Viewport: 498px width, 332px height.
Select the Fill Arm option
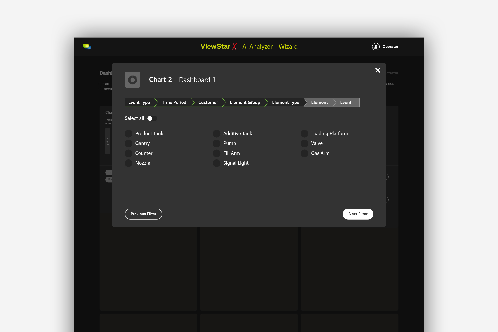tap(216, 153)
